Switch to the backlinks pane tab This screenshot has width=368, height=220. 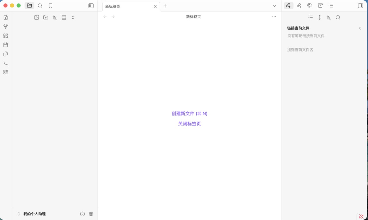pyautogui.click(x=288, y=6)
